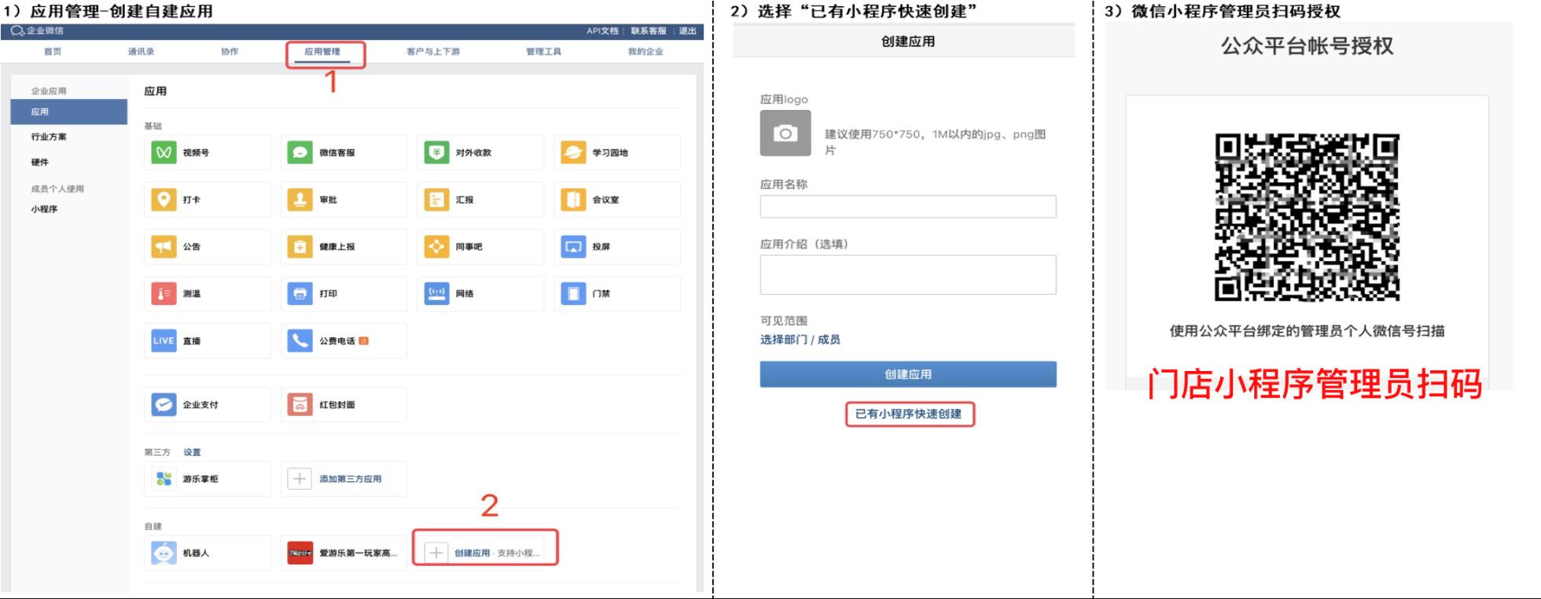Select 应用 in the left sidebar
This screenshot has height=599, width=1541.
tap(69, 112)
